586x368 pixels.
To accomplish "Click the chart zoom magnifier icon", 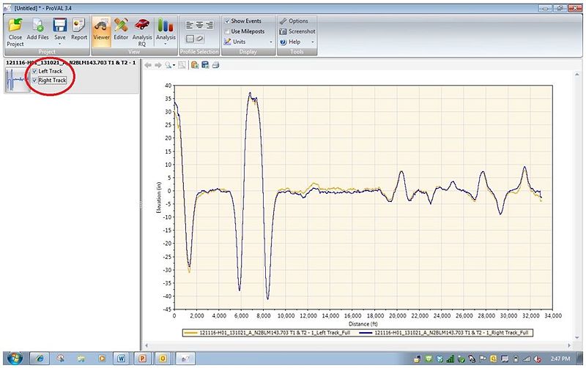I will point(168,65).
